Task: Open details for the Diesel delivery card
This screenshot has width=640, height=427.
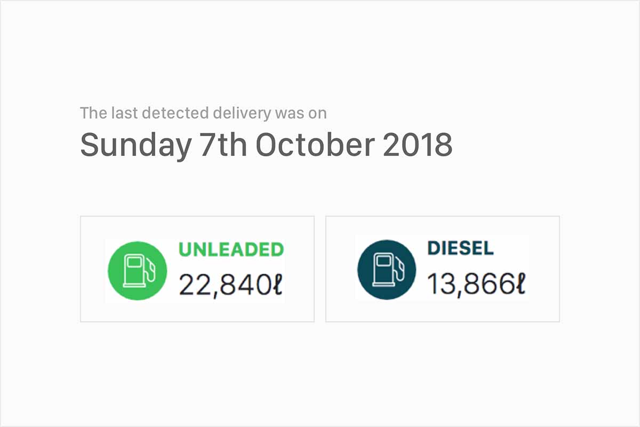Action: [x=443, y=268]
